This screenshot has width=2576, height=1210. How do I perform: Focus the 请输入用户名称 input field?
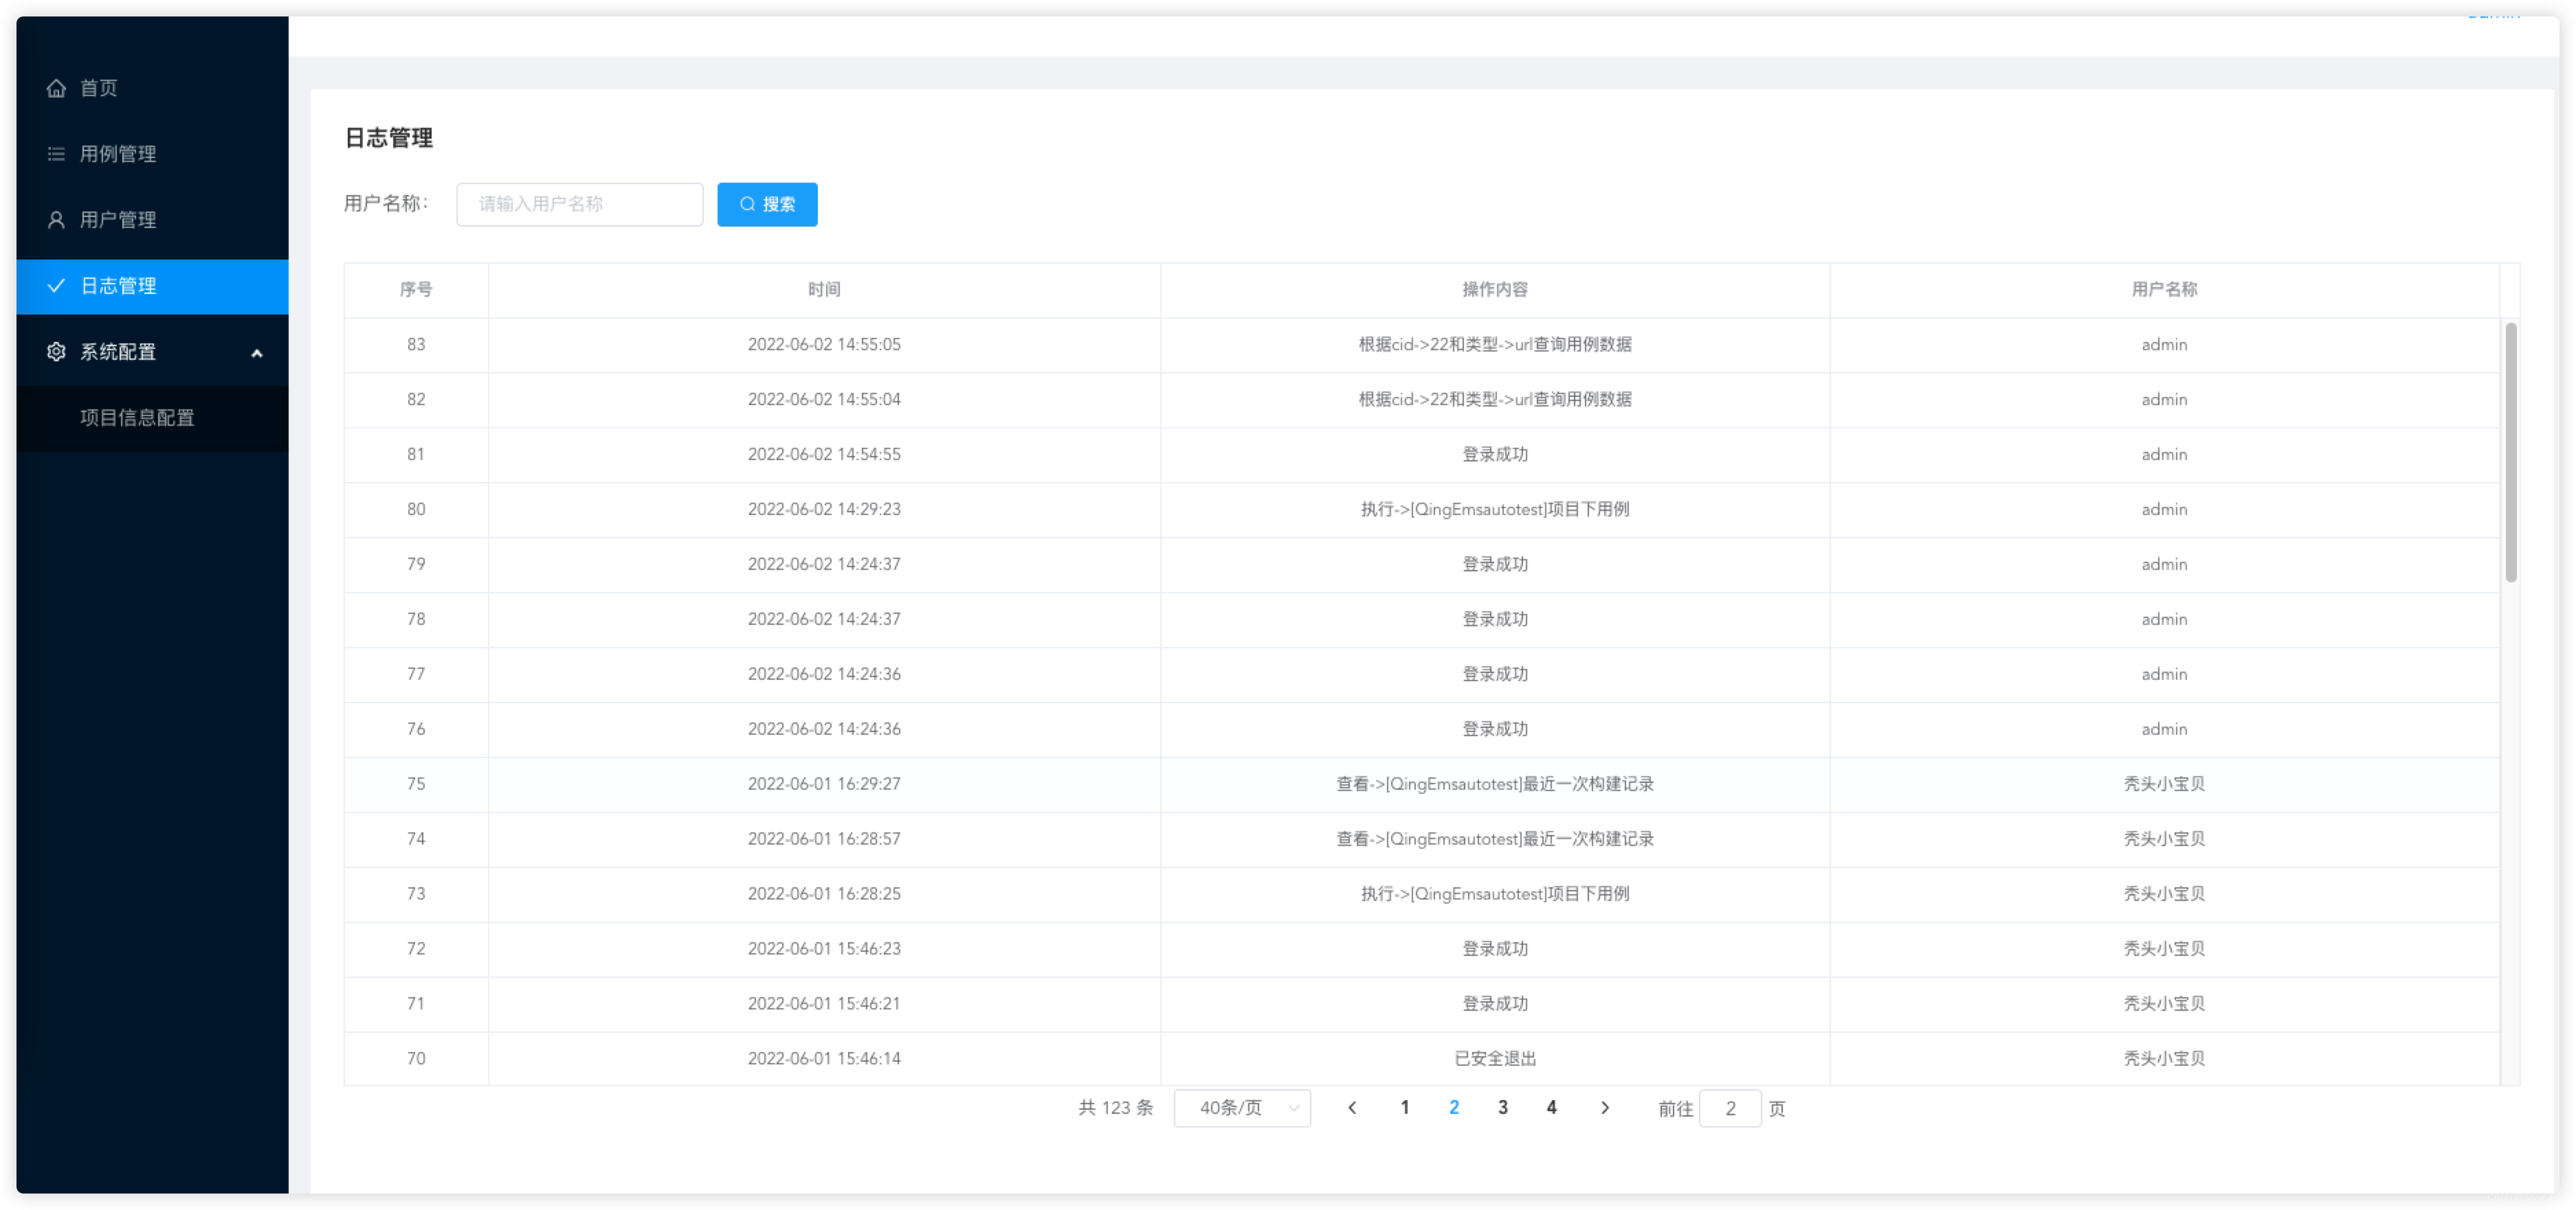click(x=580, y=204)
